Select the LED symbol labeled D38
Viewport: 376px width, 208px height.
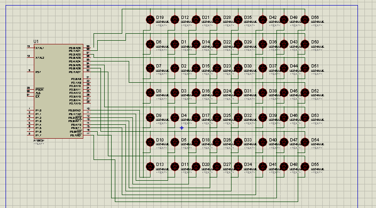click(263, 93)
